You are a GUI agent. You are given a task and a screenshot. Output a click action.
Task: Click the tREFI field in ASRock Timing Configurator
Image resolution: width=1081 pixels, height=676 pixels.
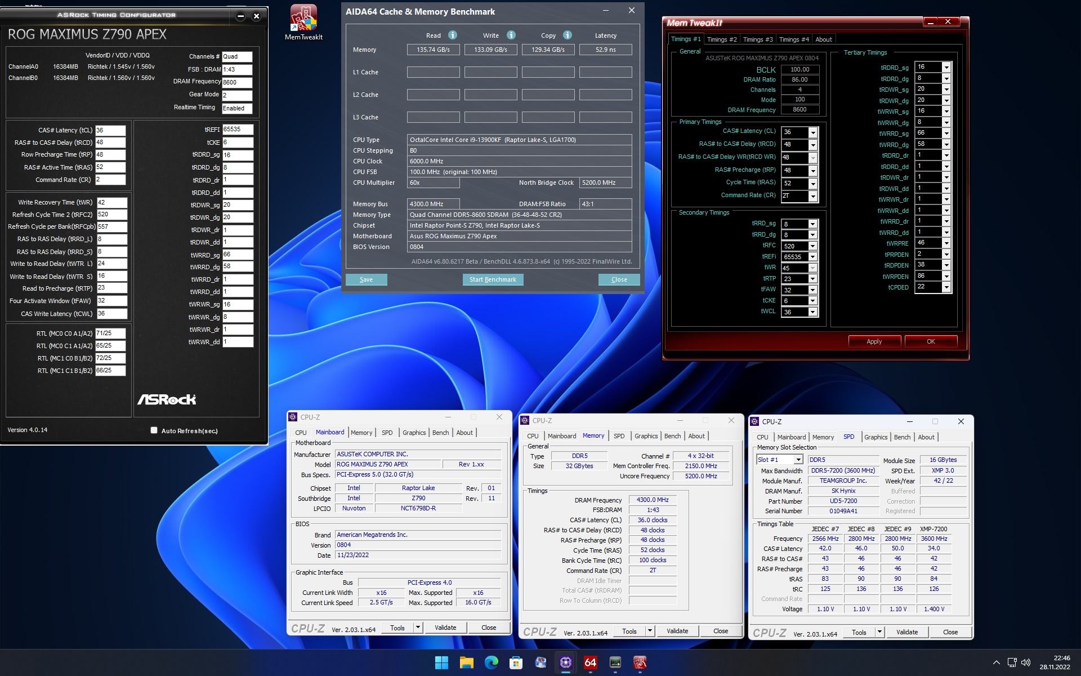[x=238, y=130]
